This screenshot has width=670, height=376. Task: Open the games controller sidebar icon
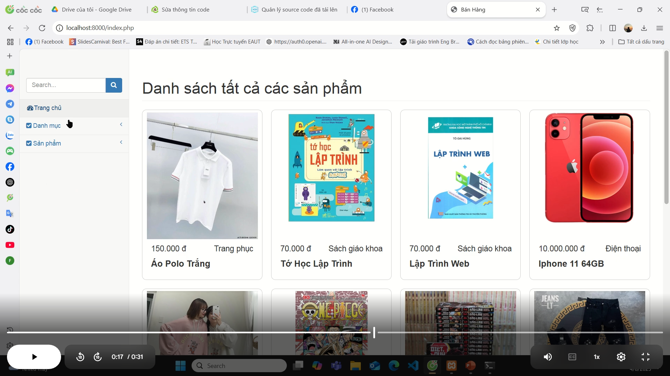(10, 151)
